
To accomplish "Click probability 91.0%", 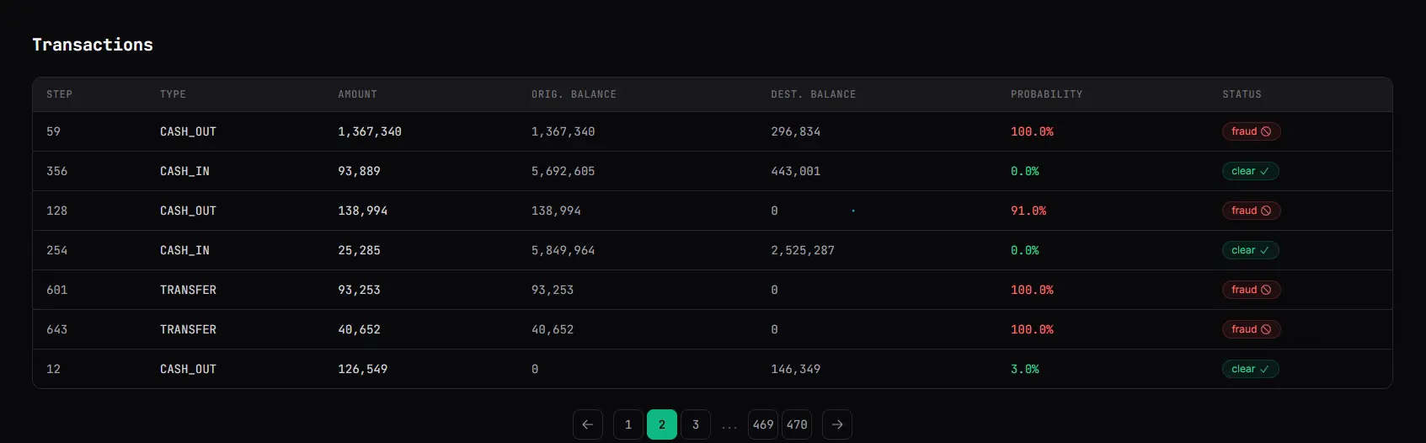I will [1028, 211].
